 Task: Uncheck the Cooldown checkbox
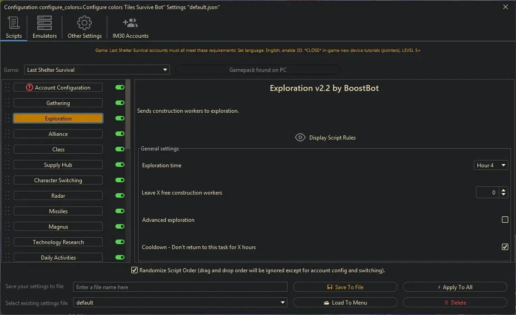pyautogui.click(x=505, y=247)
